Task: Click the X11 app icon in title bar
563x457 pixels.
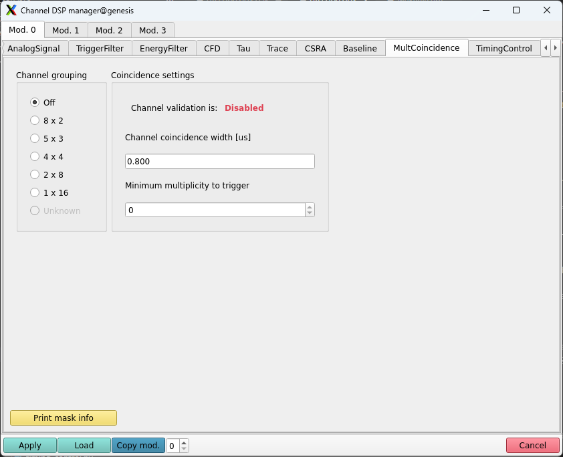Action: 11,10
